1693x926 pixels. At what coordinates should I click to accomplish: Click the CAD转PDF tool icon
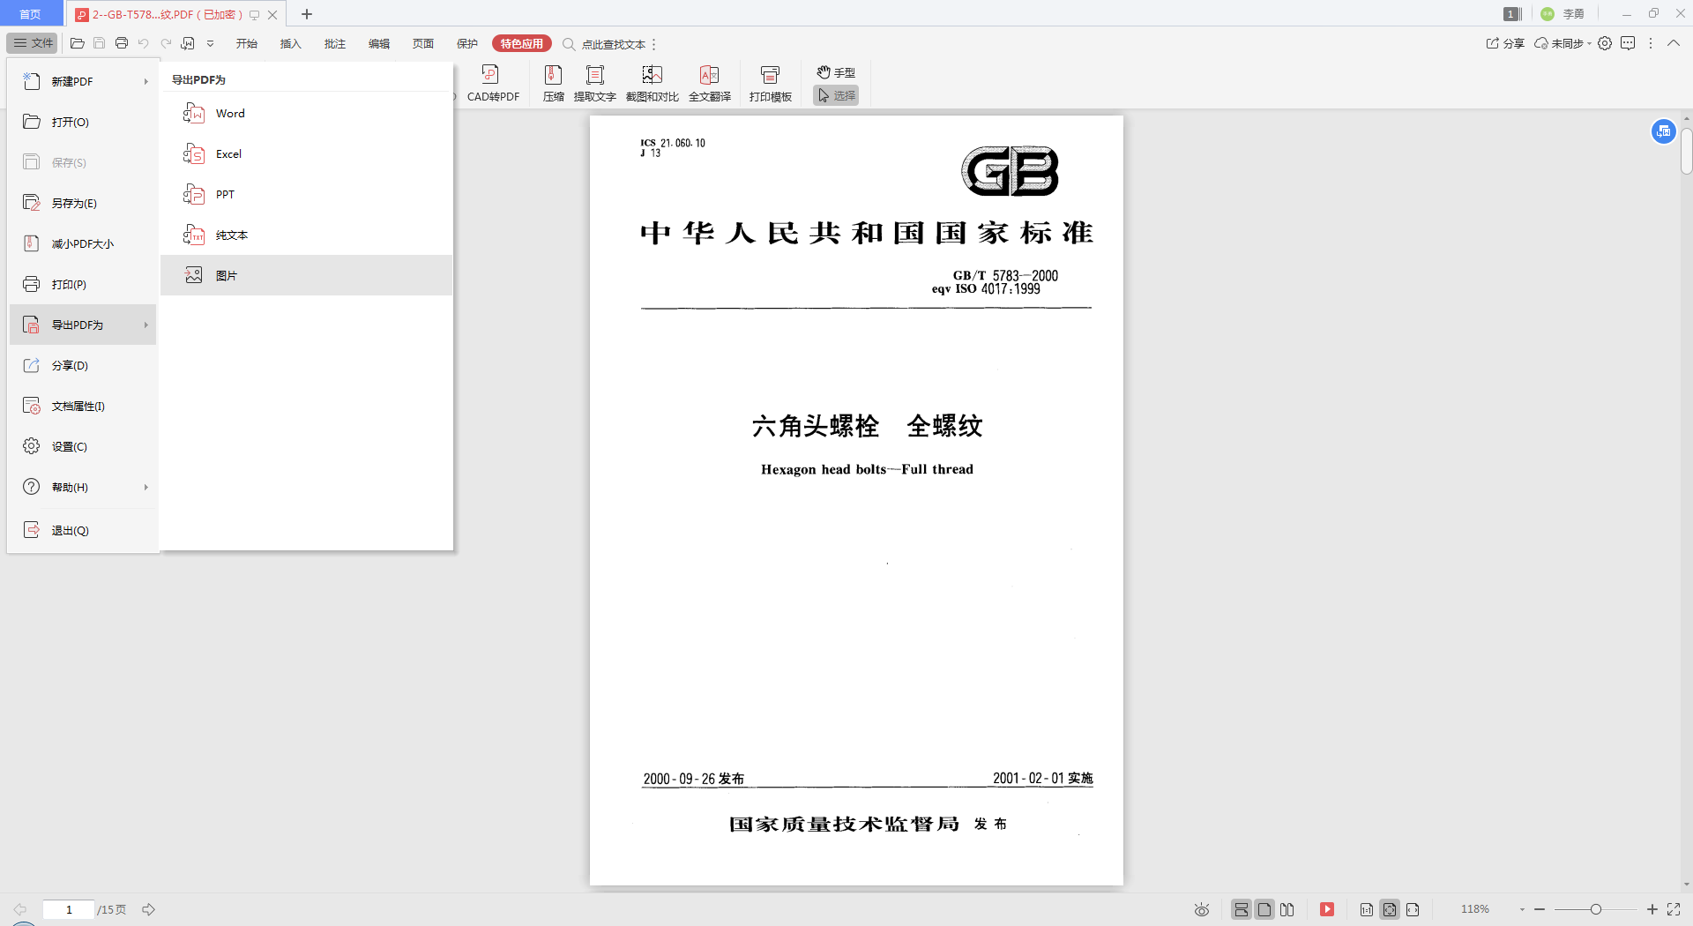point(493,84)
